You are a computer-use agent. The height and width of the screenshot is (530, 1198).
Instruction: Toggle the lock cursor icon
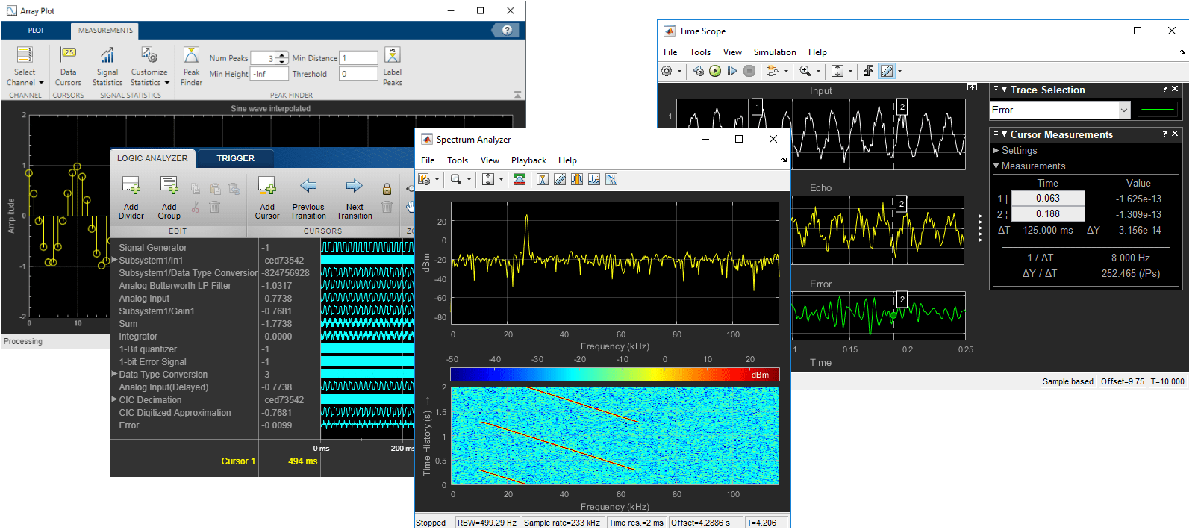(x=387, y=189)
